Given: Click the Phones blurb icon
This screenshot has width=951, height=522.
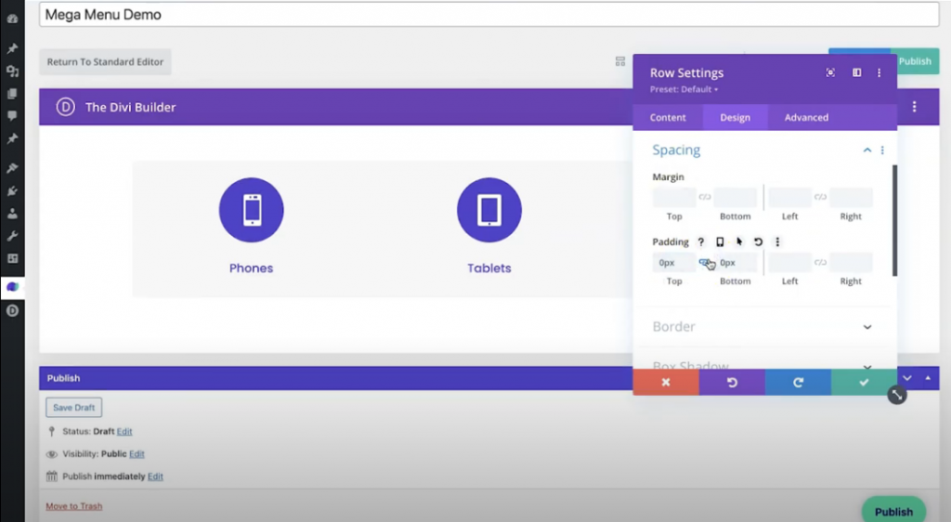Looking at the screenshot, I should pos(251,210).
